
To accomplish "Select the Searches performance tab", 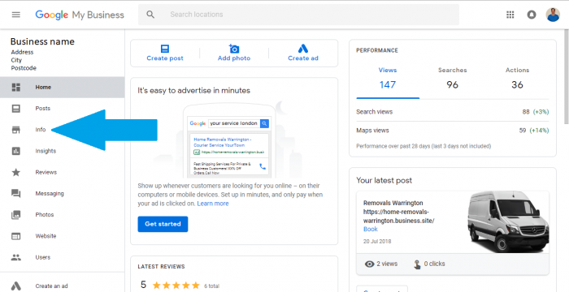I will [452, 79].
